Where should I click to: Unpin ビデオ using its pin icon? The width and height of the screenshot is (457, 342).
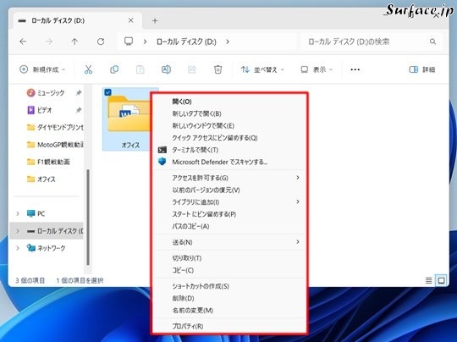(x=79, y=110)
